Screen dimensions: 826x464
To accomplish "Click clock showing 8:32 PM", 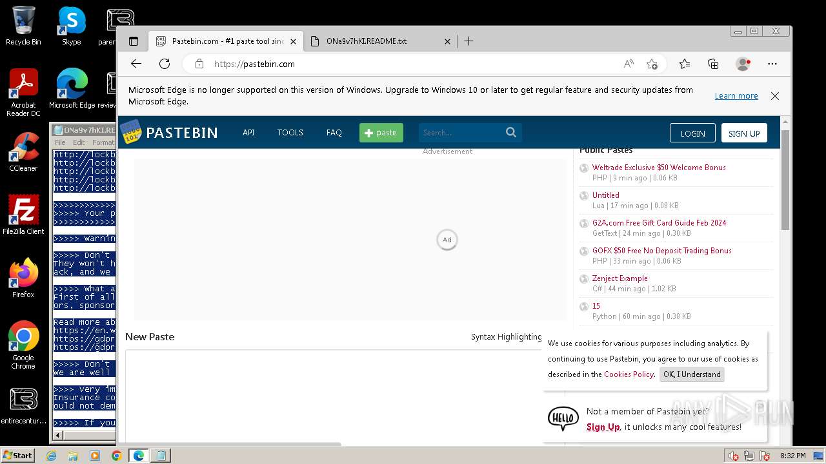I will click(793, 456).
